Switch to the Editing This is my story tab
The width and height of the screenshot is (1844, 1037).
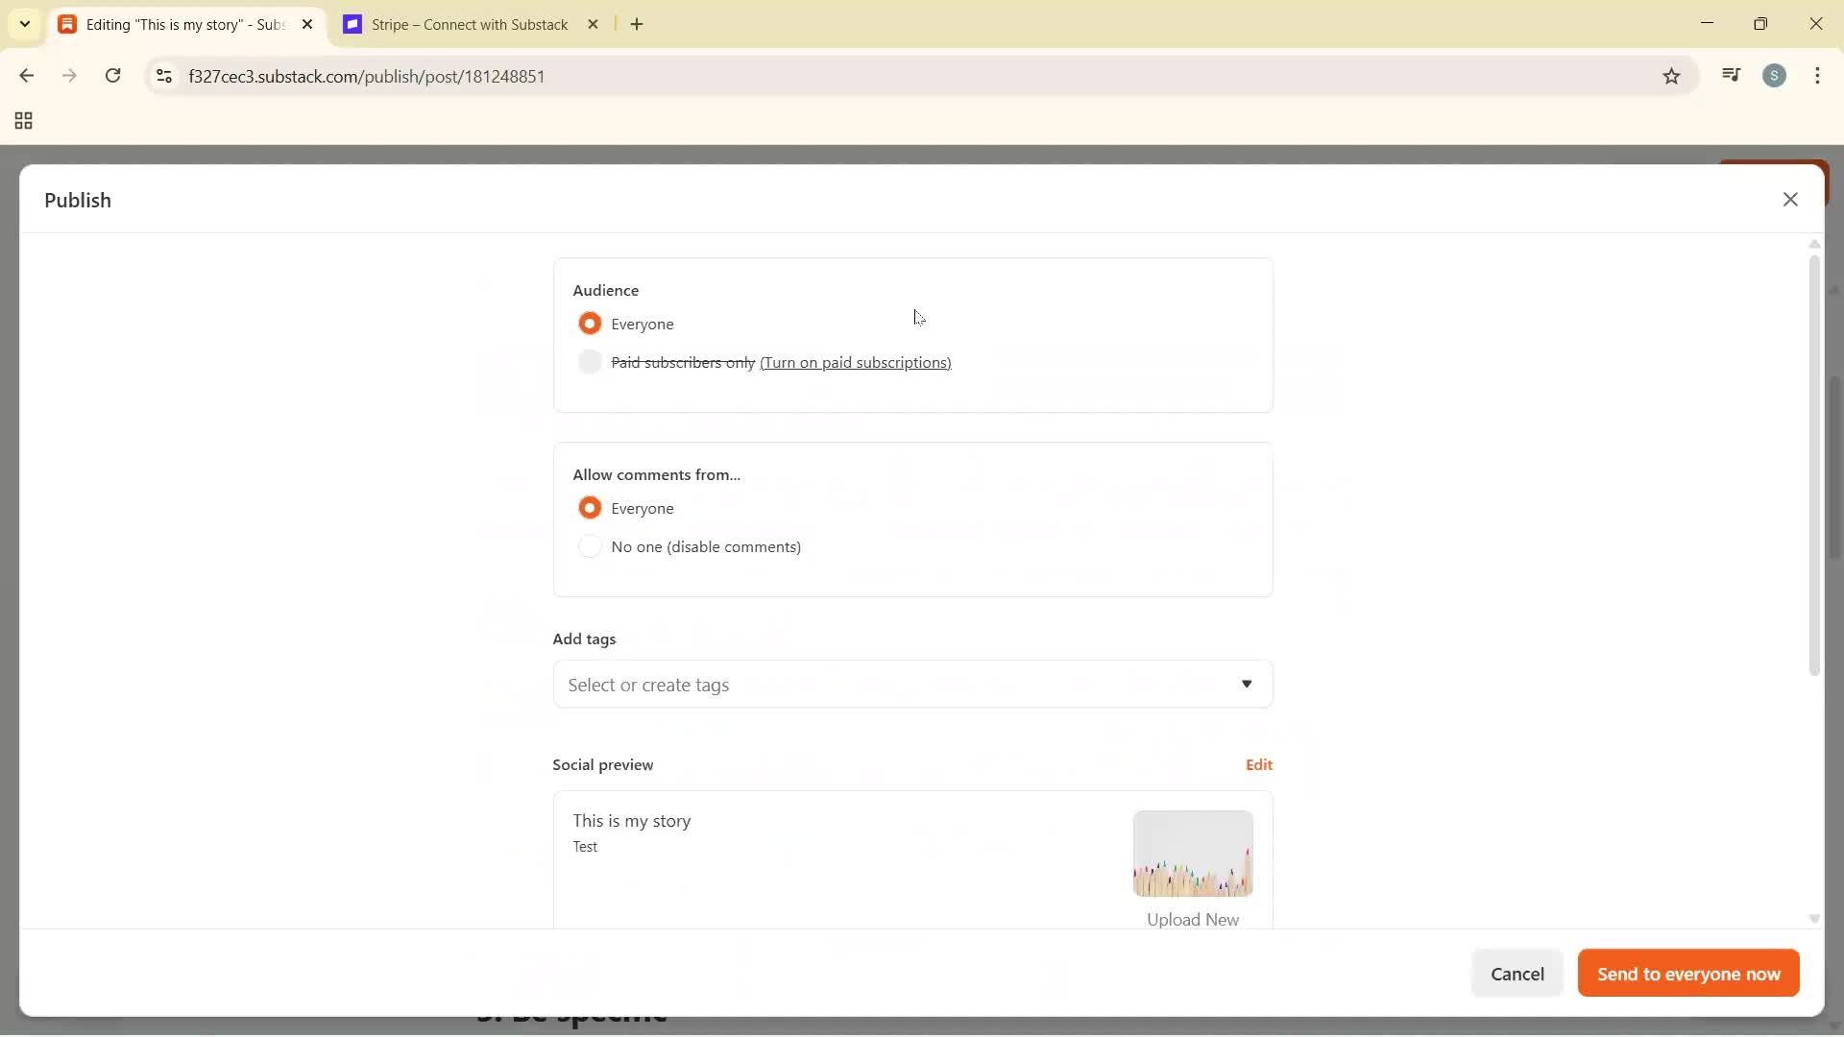(x=173, y=24)
